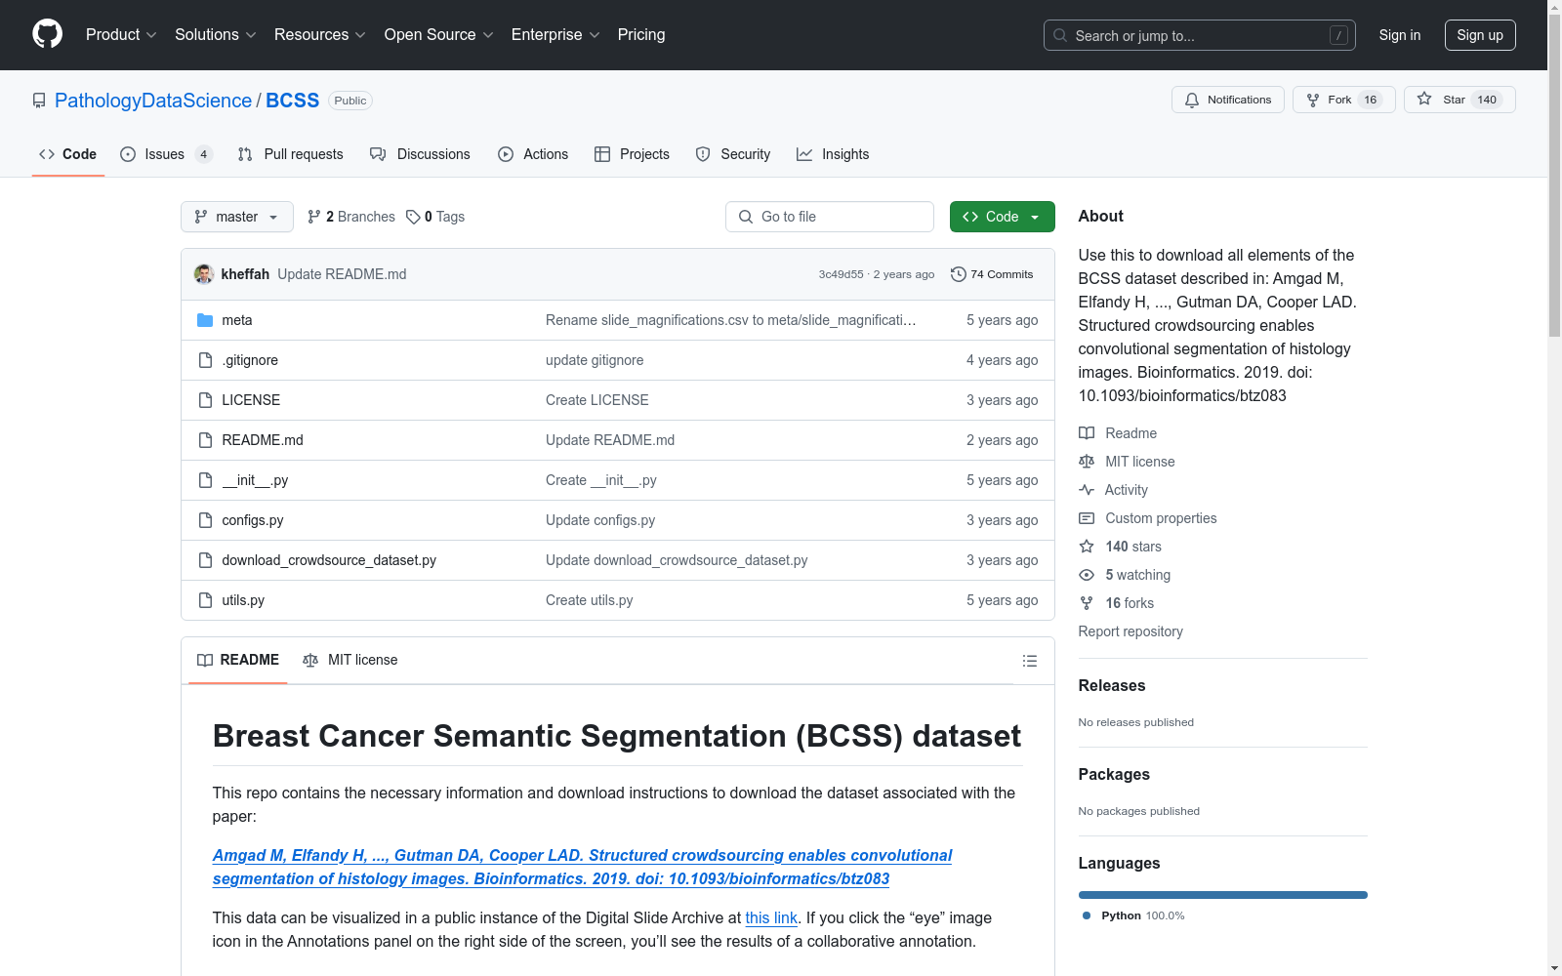Screen dimensions: 1562x976
Task: Open the PathologyDataScience organization link
Action: point(153,101)
